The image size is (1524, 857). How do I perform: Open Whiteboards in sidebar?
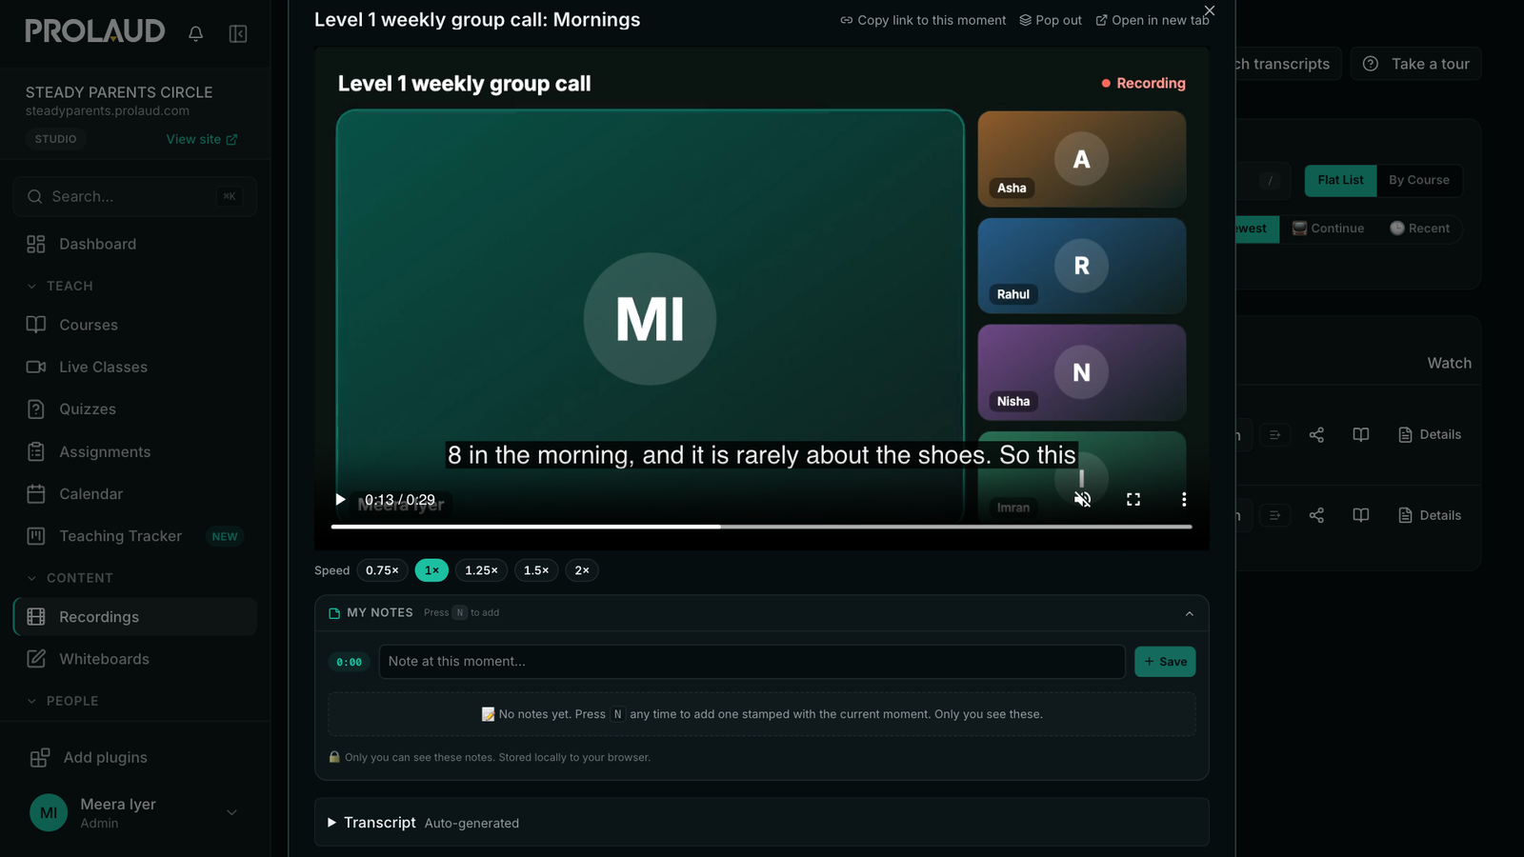pos(134,659)
